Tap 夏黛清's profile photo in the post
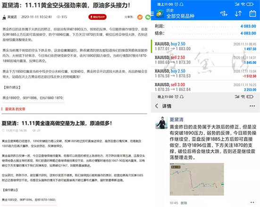Screen dimensions: 260x207 coord(162,123)
